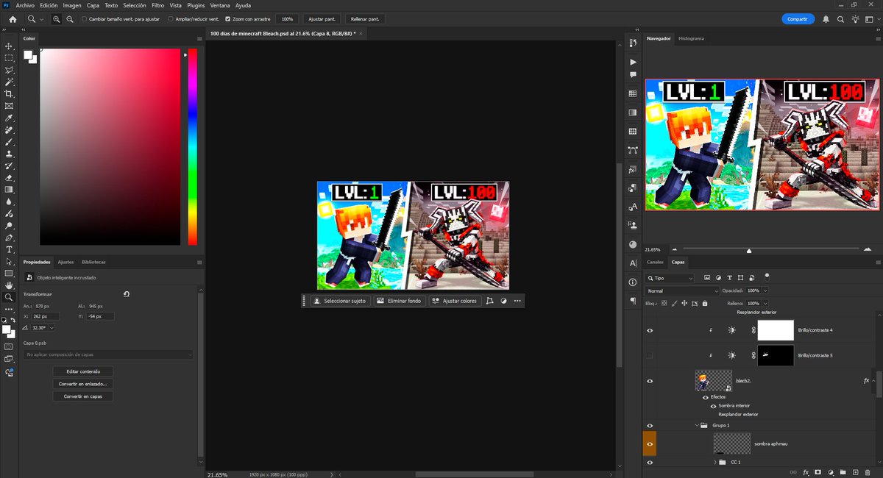Screen dimensions: 883x478
Task: Open the Ventana menu
Action: 220,5
